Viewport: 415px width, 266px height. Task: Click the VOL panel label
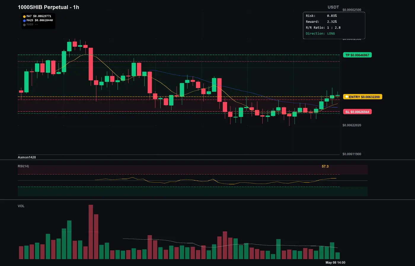21,206
